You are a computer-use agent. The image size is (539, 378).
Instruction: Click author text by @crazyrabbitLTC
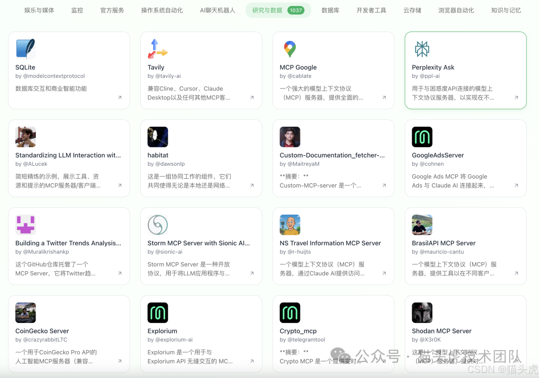pos(41,340)
